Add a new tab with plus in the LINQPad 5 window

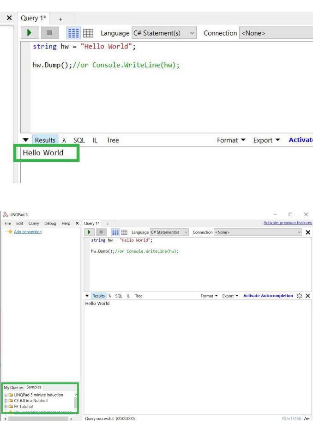click(x=108, y=224)
